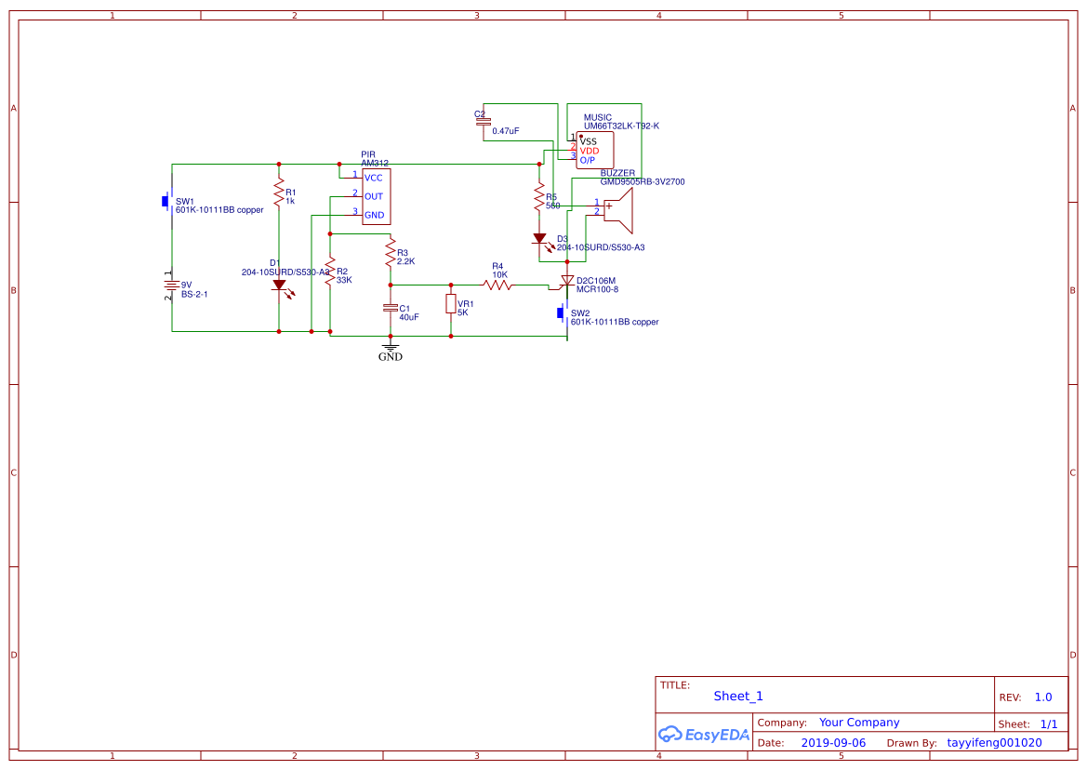Select the polarized capacitor C1 40uF symbol
The image size is (1087, 770).
(392, 308)
